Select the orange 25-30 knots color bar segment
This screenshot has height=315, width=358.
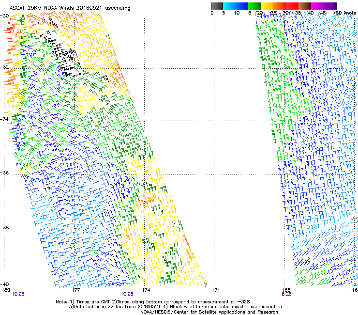click(x=280, y=6)
